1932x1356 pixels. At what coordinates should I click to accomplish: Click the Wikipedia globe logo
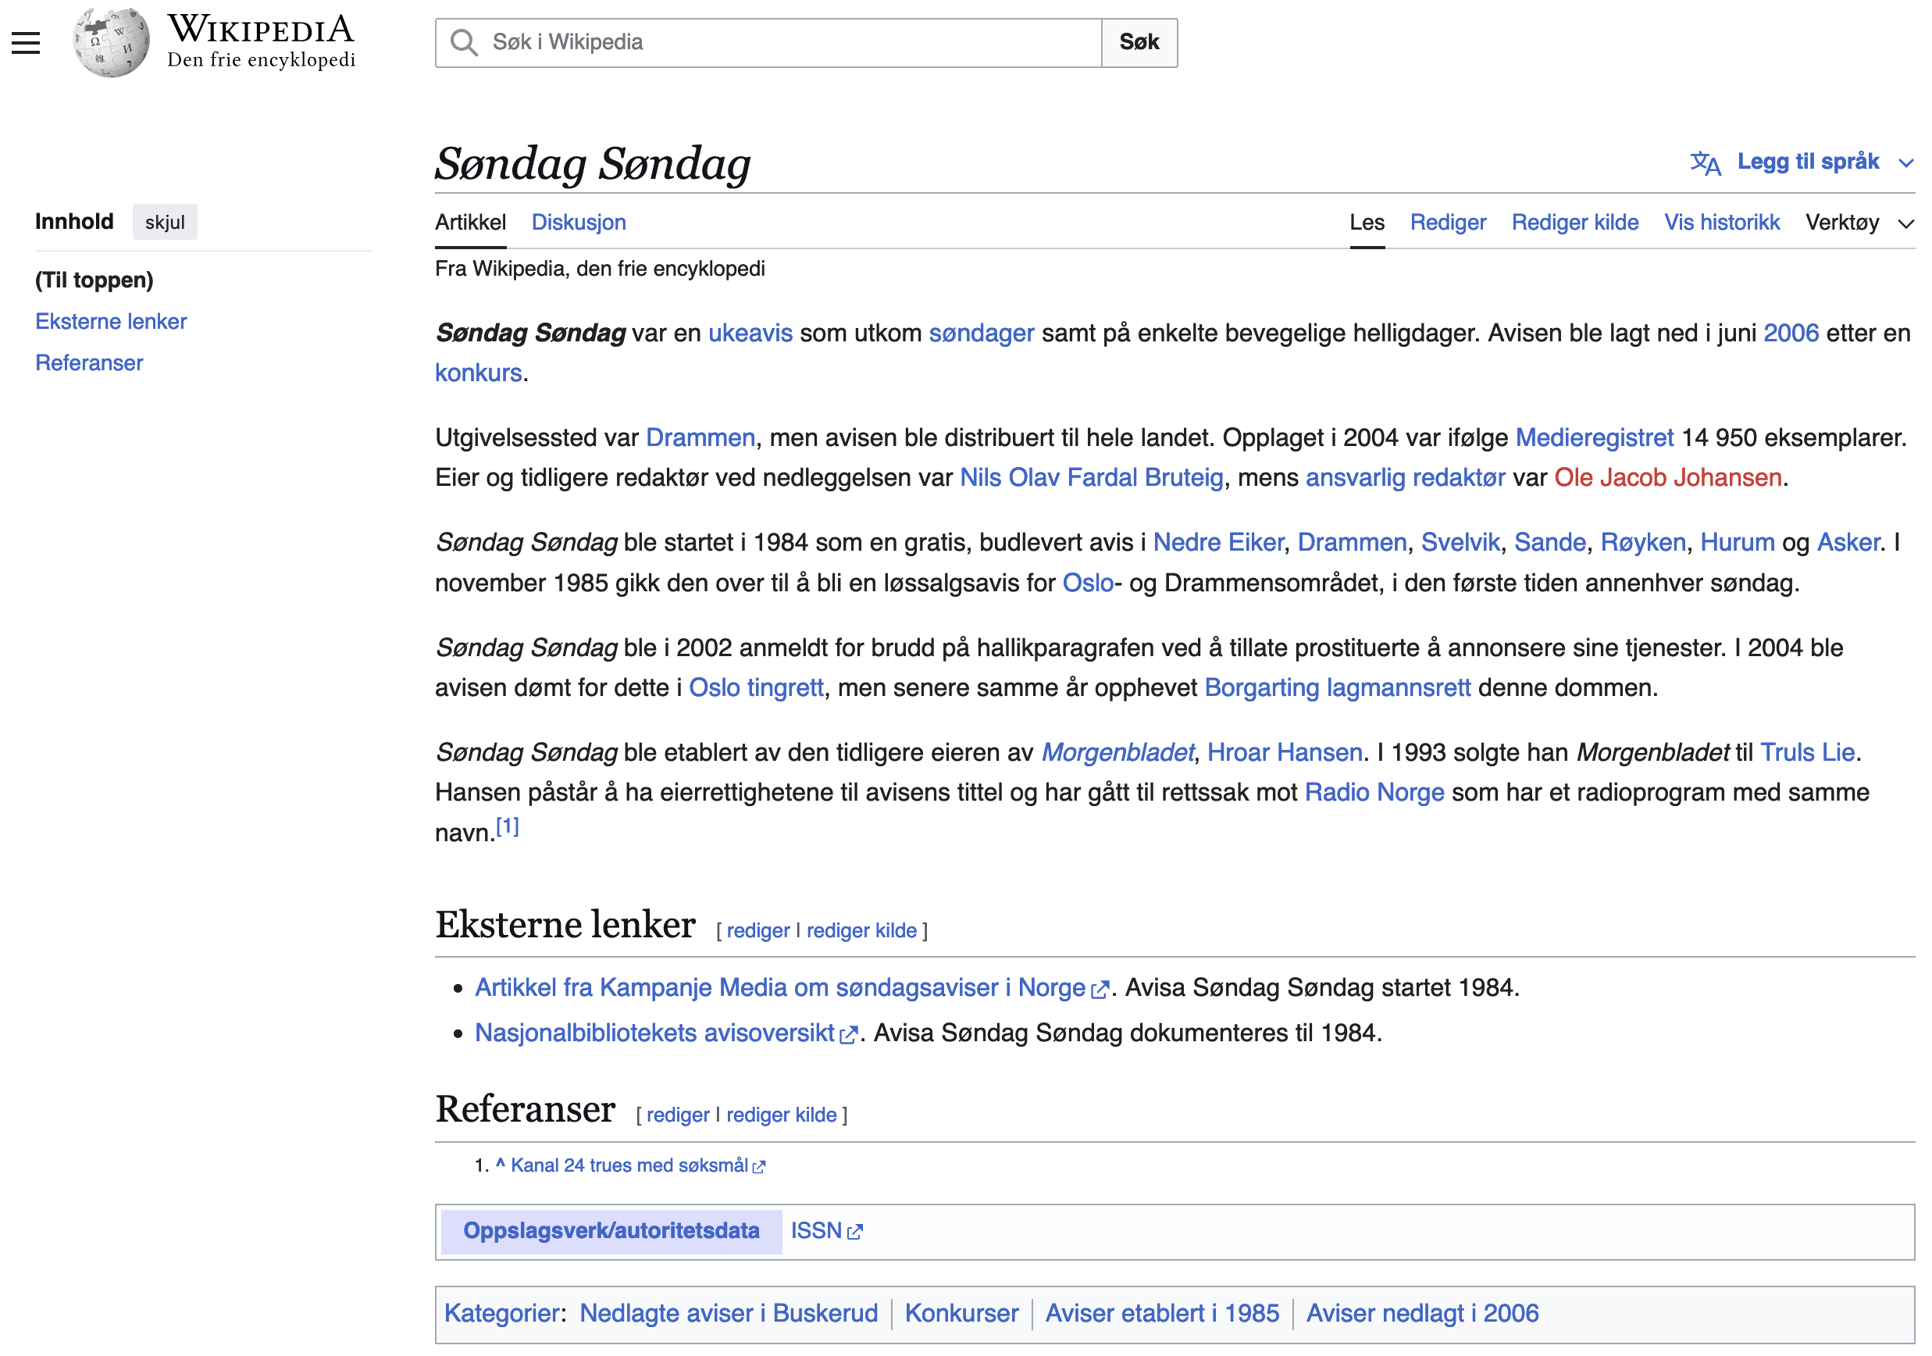pyautogui.click(x=111, y=42)
